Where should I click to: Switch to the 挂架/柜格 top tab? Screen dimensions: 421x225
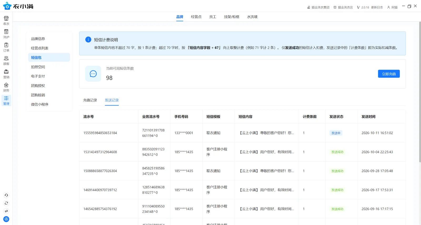click(232, 17)
